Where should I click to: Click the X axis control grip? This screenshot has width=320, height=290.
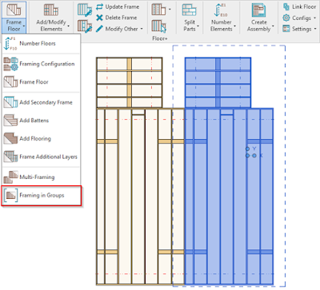click(254, 156)
